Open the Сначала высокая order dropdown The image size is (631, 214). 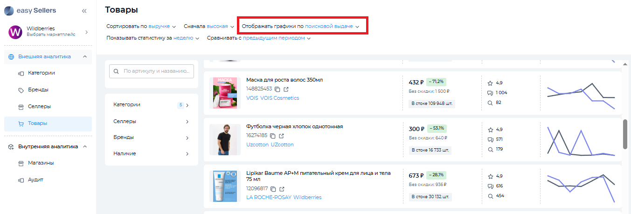[x=209, y=27]
